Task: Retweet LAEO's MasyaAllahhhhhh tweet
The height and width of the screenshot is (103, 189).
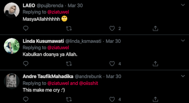Action: tap(69, 28)
